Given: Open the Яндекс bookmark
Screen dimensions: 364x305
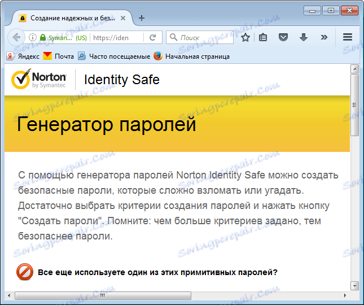Looking at the screenshot, I should (23, 56).
